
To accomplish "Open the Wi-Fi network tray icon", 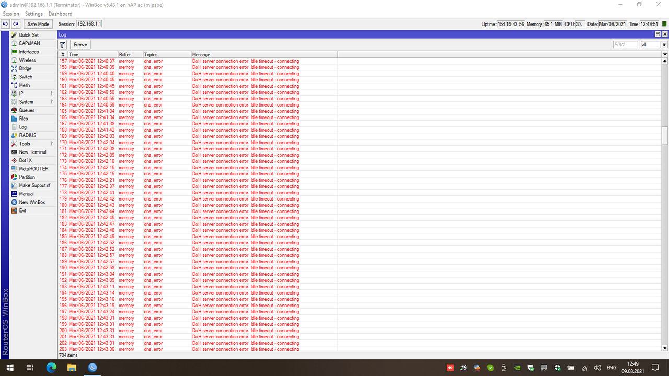I will pos(584,368).
